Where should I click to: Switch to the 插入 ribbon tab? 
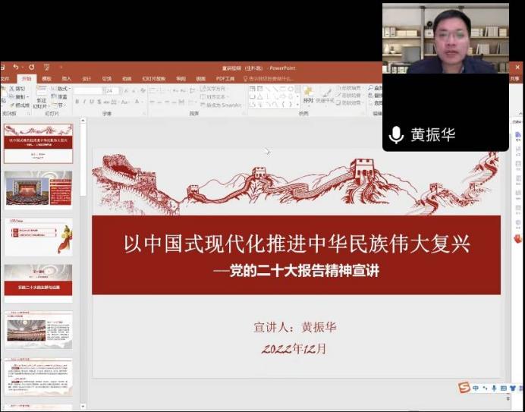(x=66, y=78)
